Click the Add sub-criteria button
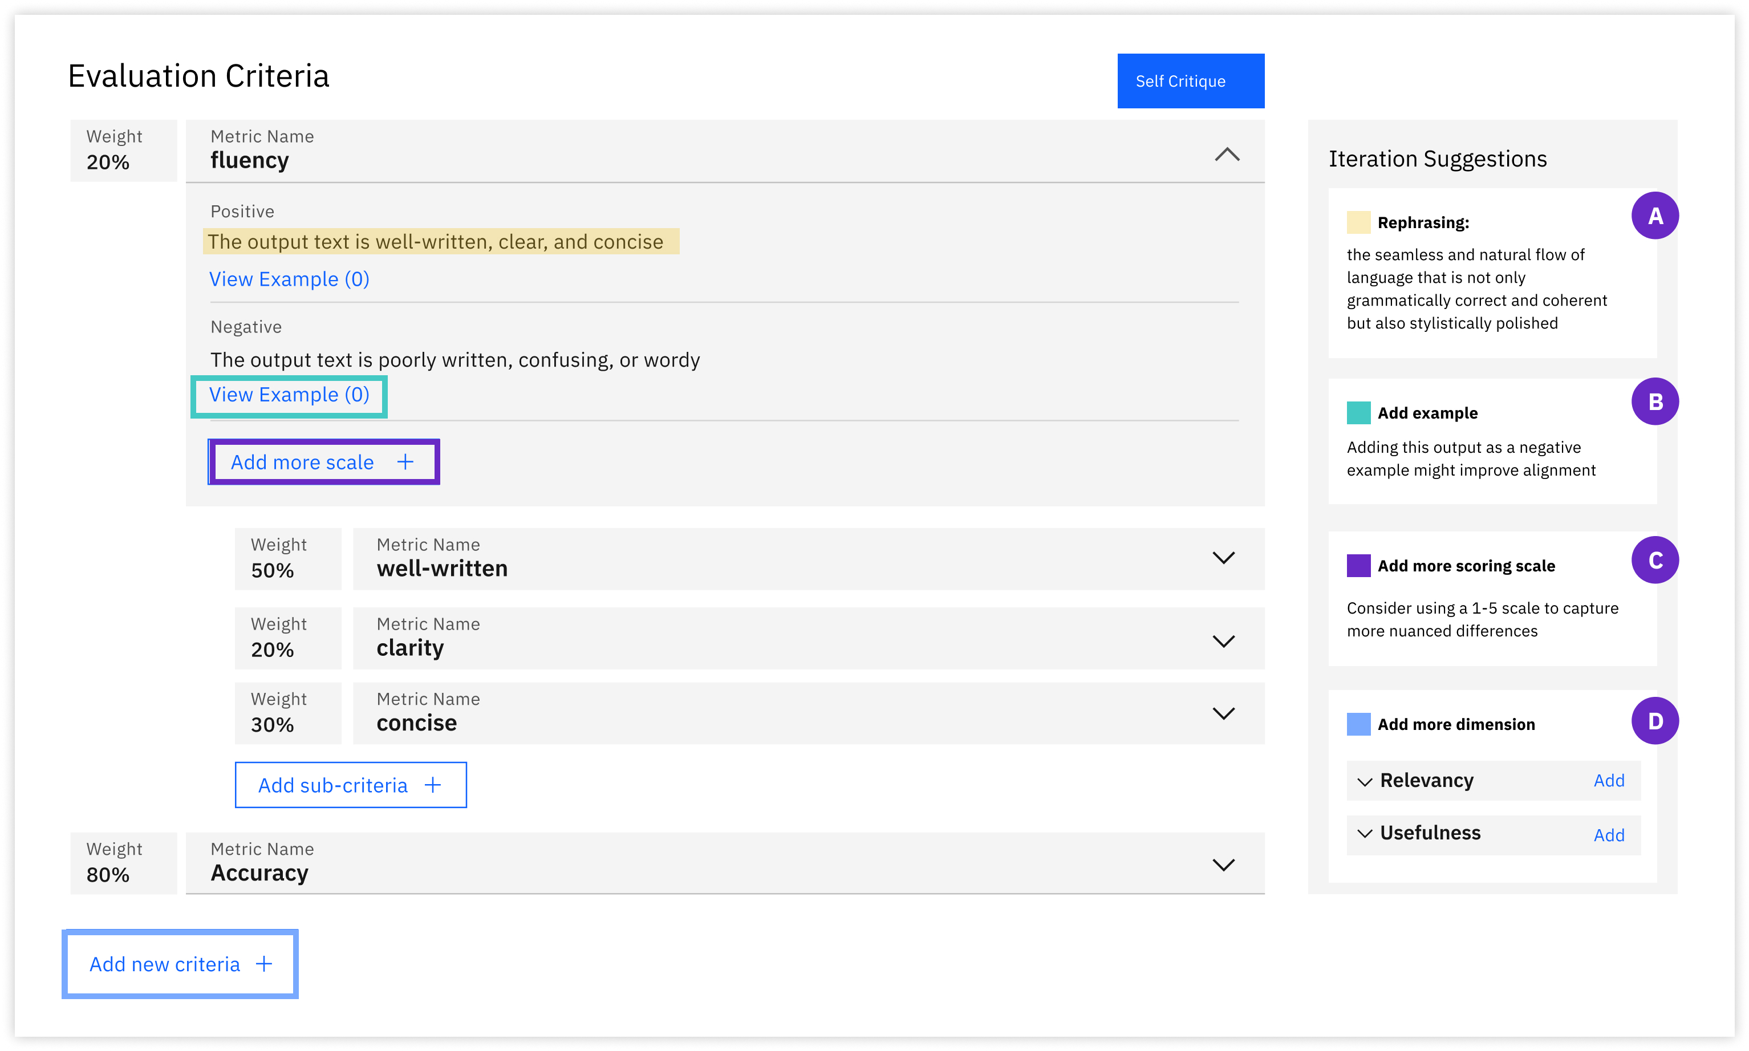This screenshot has height=1051, width=1749. [x=351, y=785]
